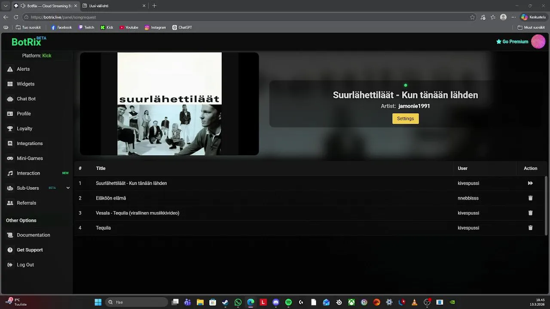Open the Facebook bookmark
The image size is (550, 309).
pyautogui.click(x=61, y=27)
